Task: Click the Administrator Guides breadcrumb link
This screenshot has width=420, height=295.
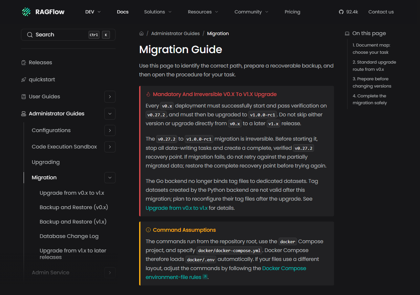Action: (x=176, y=33)
